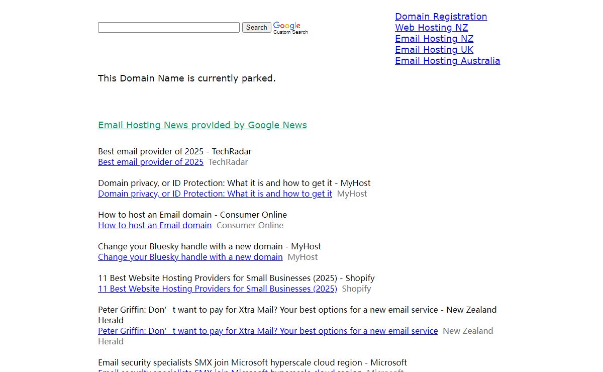Open 'How to host an Email domain' link
The image size is (603, 372).
click(155, 225)
